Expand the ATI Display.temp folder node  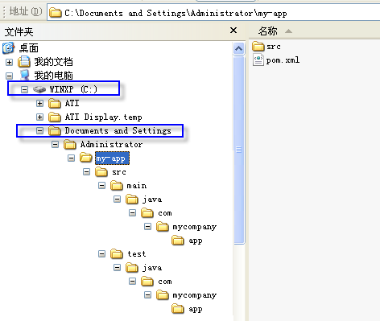tap(39, 117)
